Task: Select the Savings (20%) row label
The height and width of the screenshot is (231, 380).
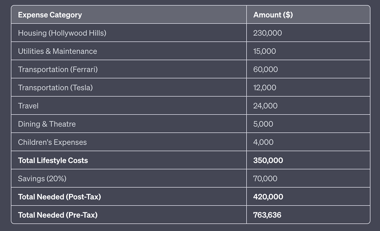Action: pos(42,179)
